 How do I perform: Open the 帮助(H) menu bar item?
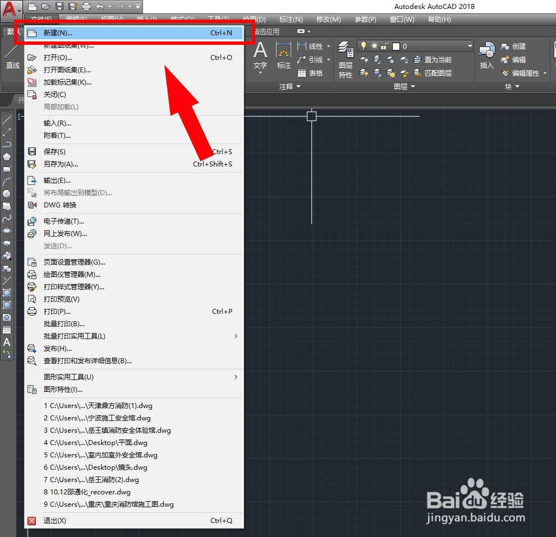[x=439, y=20]
